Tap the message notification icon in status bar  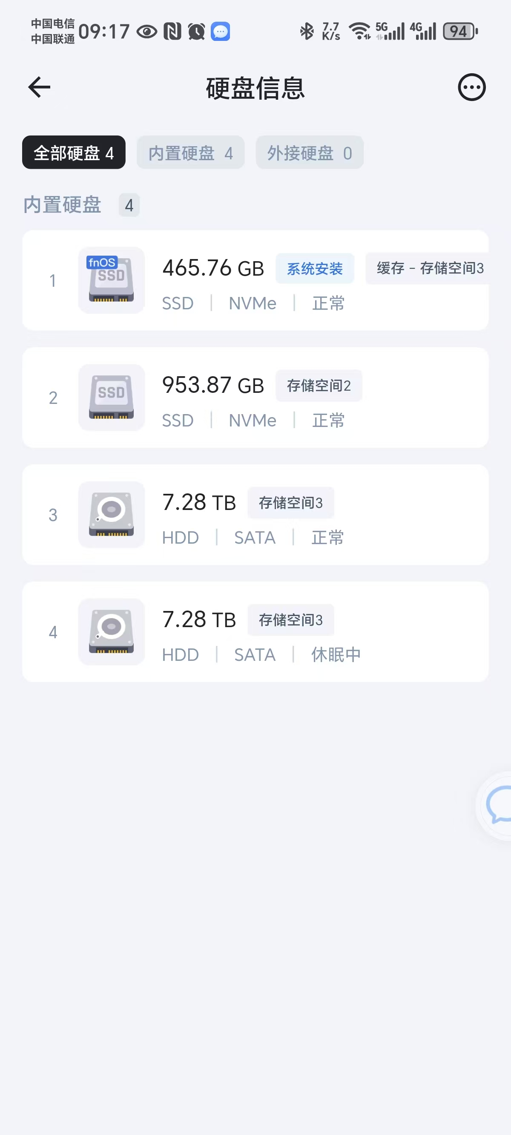click(x=220, y=31)
